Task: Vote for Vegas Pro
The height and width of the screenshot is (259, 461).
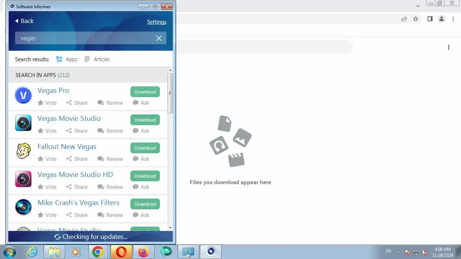Action: (47, 103)
